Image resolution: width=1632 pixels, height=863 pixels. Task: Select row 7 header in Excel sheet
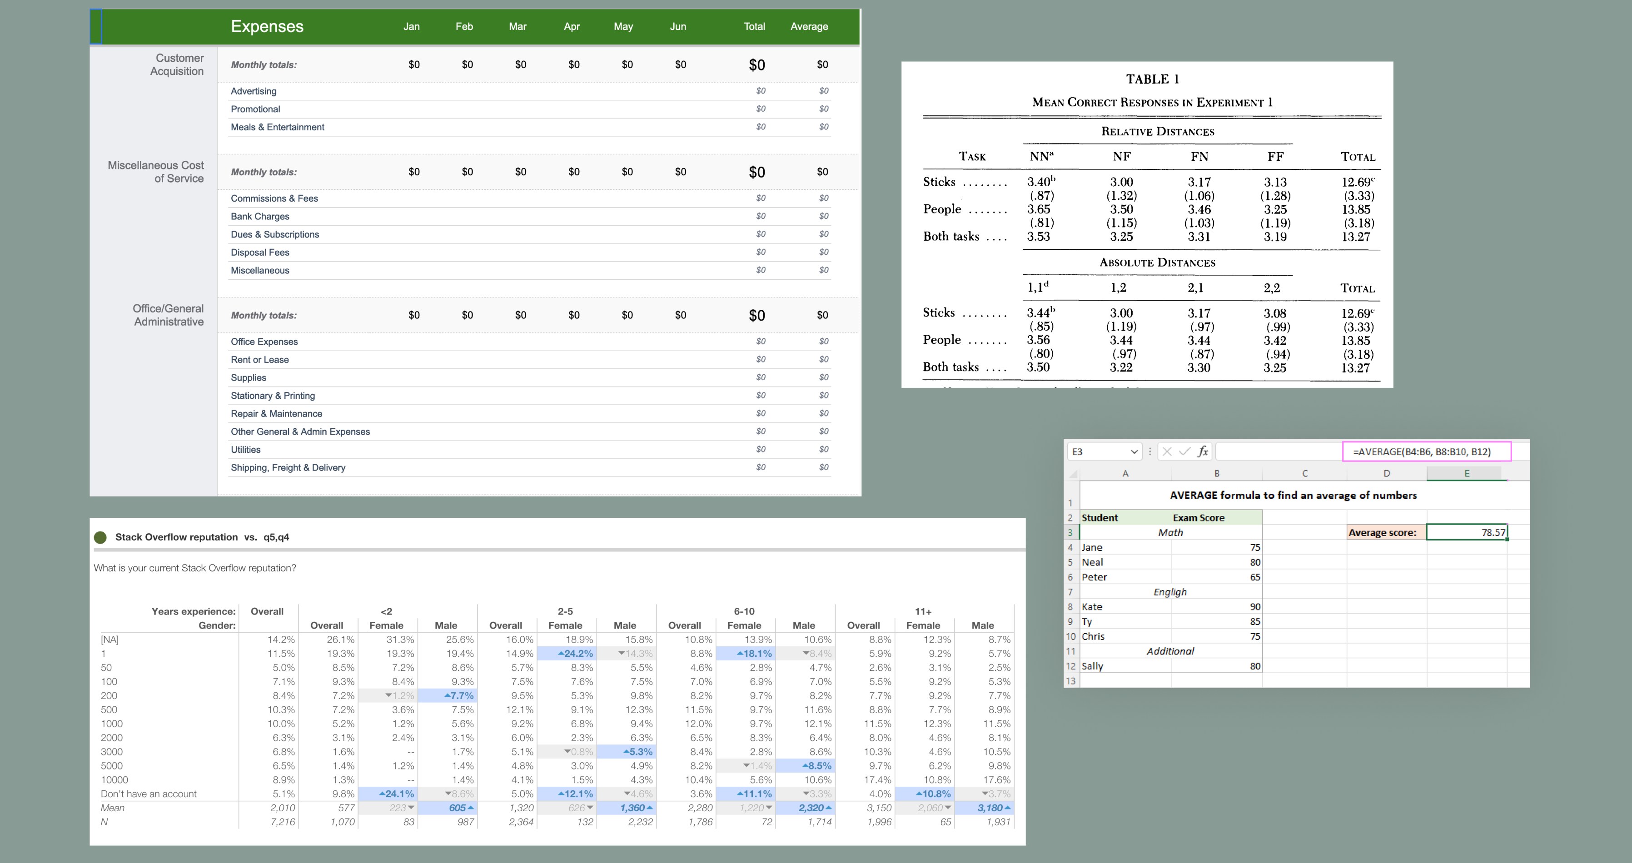pos(1071,592)
